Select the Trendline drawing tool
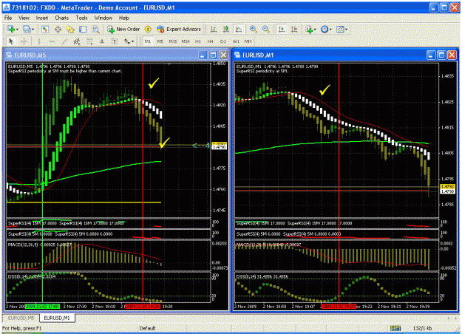The image size is (462, 334). coord(64,41)
